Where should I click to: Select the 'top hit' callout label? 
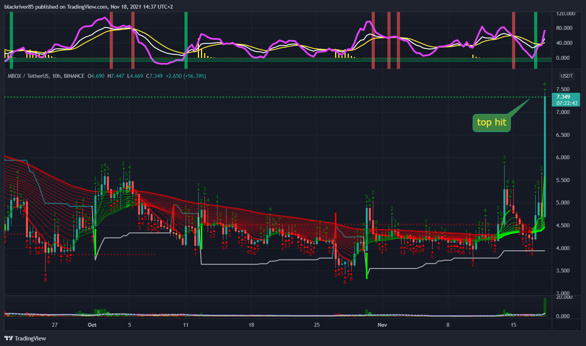click(x=492, y=123)
